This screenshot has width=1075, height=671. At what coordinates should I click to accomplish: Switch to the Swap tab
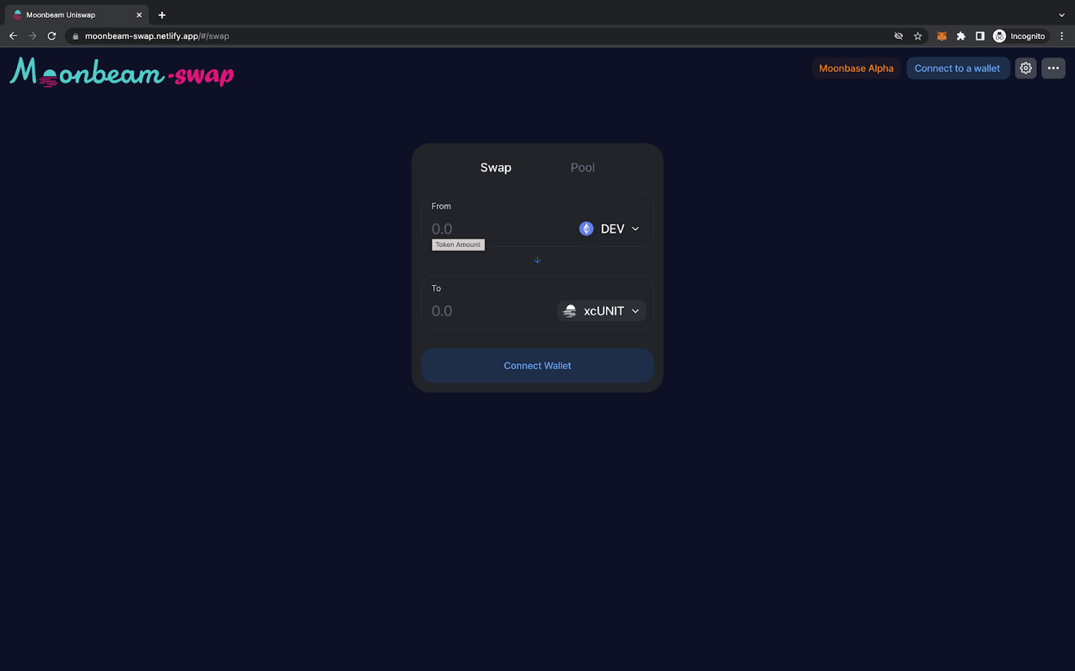tap(496, 167)
